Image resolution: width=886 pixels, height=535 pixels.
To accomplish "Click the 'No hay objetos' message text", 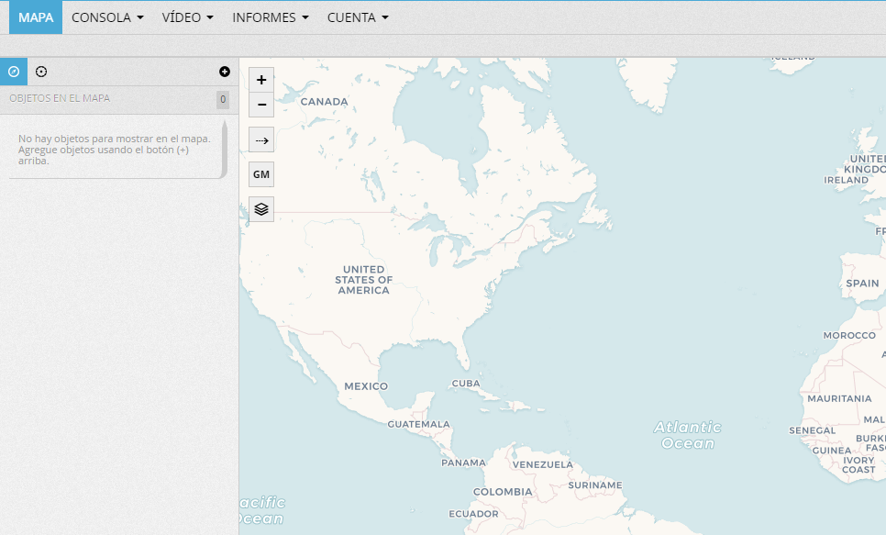I will coord(114,150).
